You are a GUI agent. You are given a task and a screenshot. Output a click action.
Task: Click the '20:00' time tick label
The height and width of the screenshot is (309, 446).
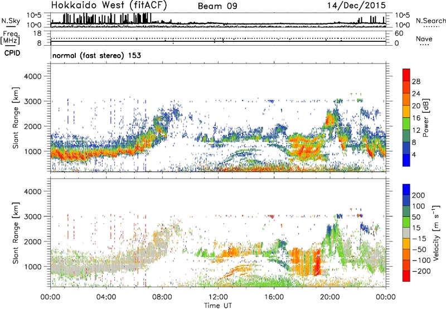pos(330,297)
